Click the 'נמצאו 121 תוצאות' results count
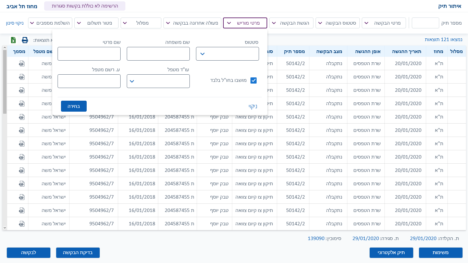Viewport: 468px width, 263px height. point(444,40)
